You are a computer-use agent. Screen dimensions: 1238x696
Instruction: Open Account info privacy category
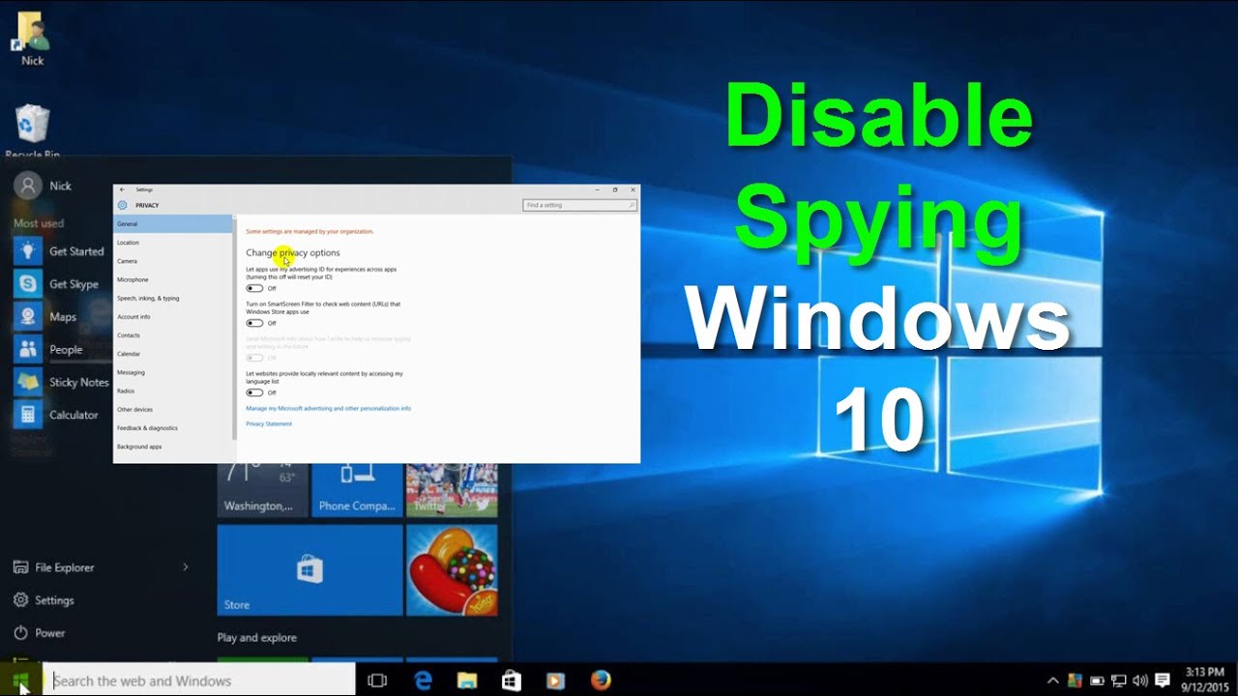[x=172, y=317]
